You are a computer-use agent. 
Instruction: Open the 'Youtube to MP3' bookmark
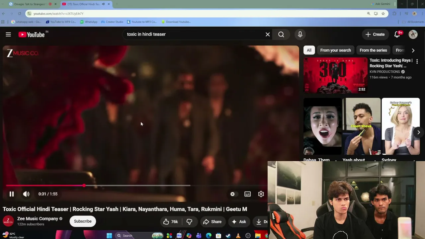click(x=142, y=22)
